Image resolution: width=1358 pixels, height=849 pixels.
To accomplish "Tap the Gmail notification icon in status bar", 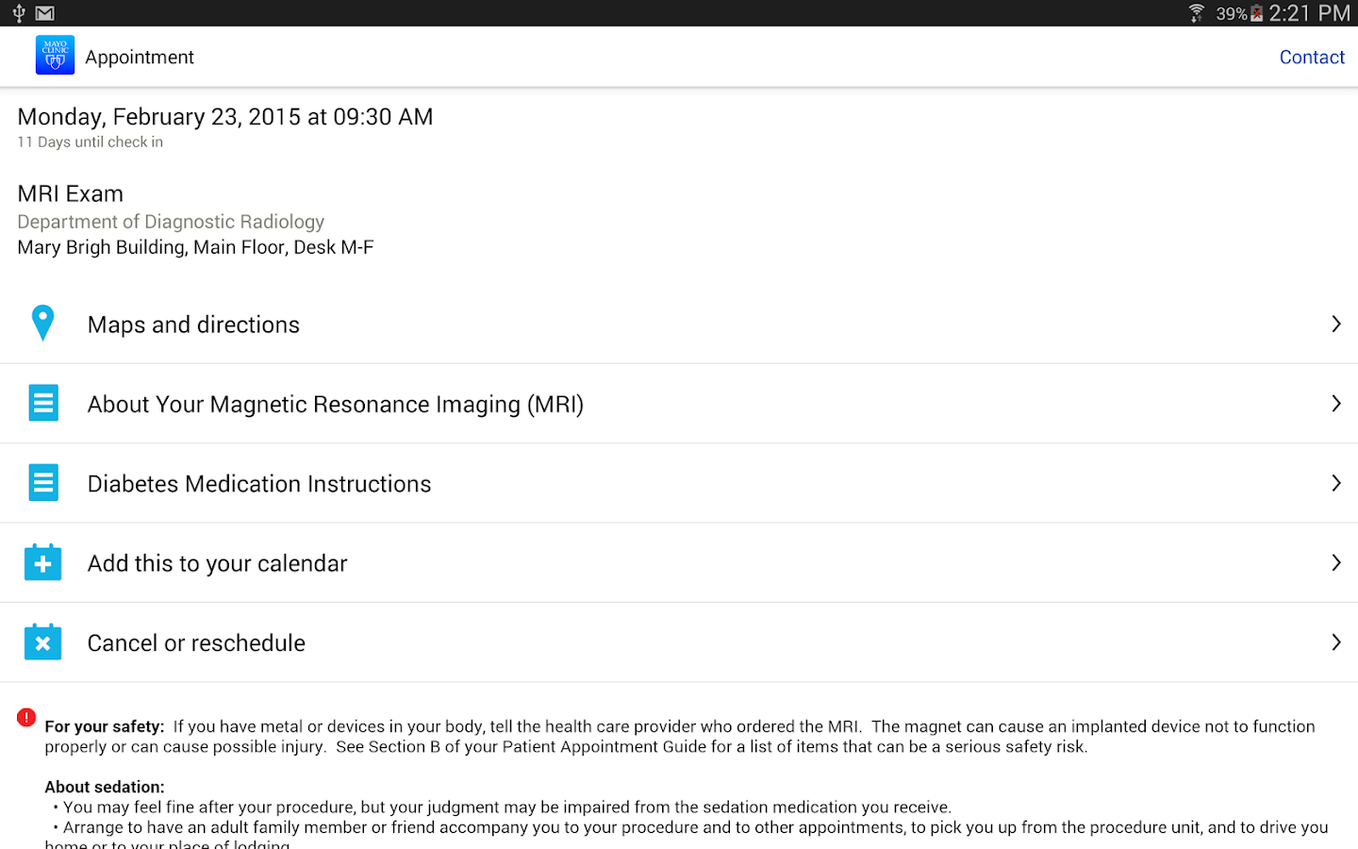I will point(44,13).
